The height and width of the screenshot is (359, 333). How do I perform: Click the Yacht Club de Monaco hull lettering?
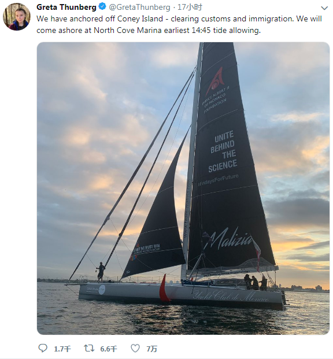click(230, 295)
